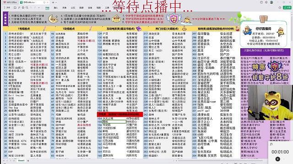The height and width of the screenshot is (164, 293).
Task: Click cell text 往日不在
Action: pos(203,58)
